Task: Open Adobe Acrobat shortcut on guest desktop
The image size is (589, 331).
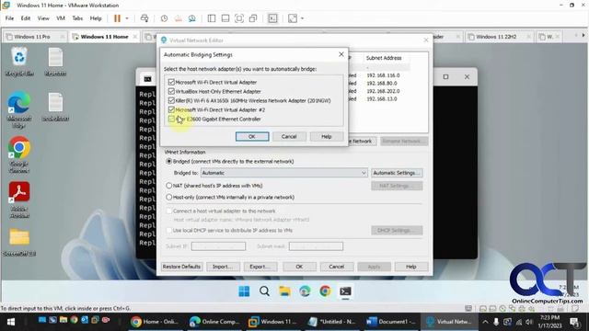Action: pos(19,200)
